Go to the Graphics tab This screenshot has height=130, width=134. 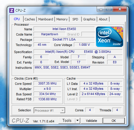pos(89,19)
